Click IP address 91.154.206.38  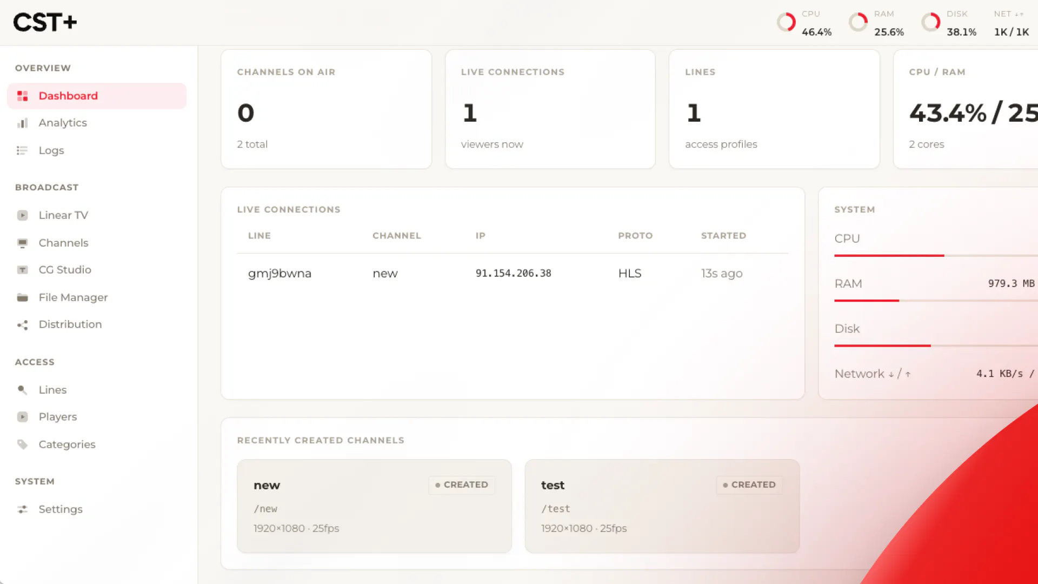pyautogui.click(x=513, y=273)
